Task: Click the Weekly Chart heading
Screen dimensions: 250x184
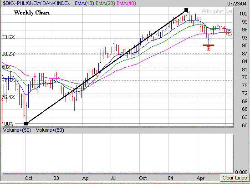Action: coord(32,13)
